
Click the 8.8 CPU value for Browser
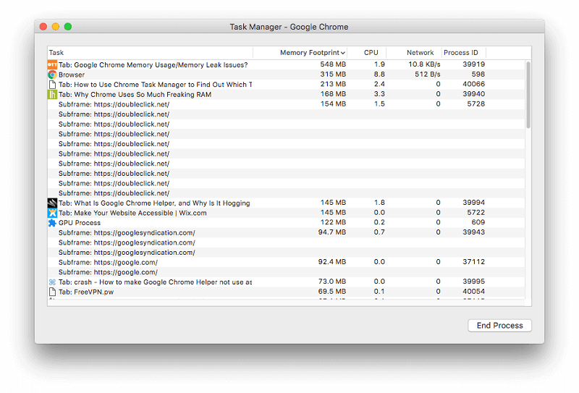pos(379,75)
